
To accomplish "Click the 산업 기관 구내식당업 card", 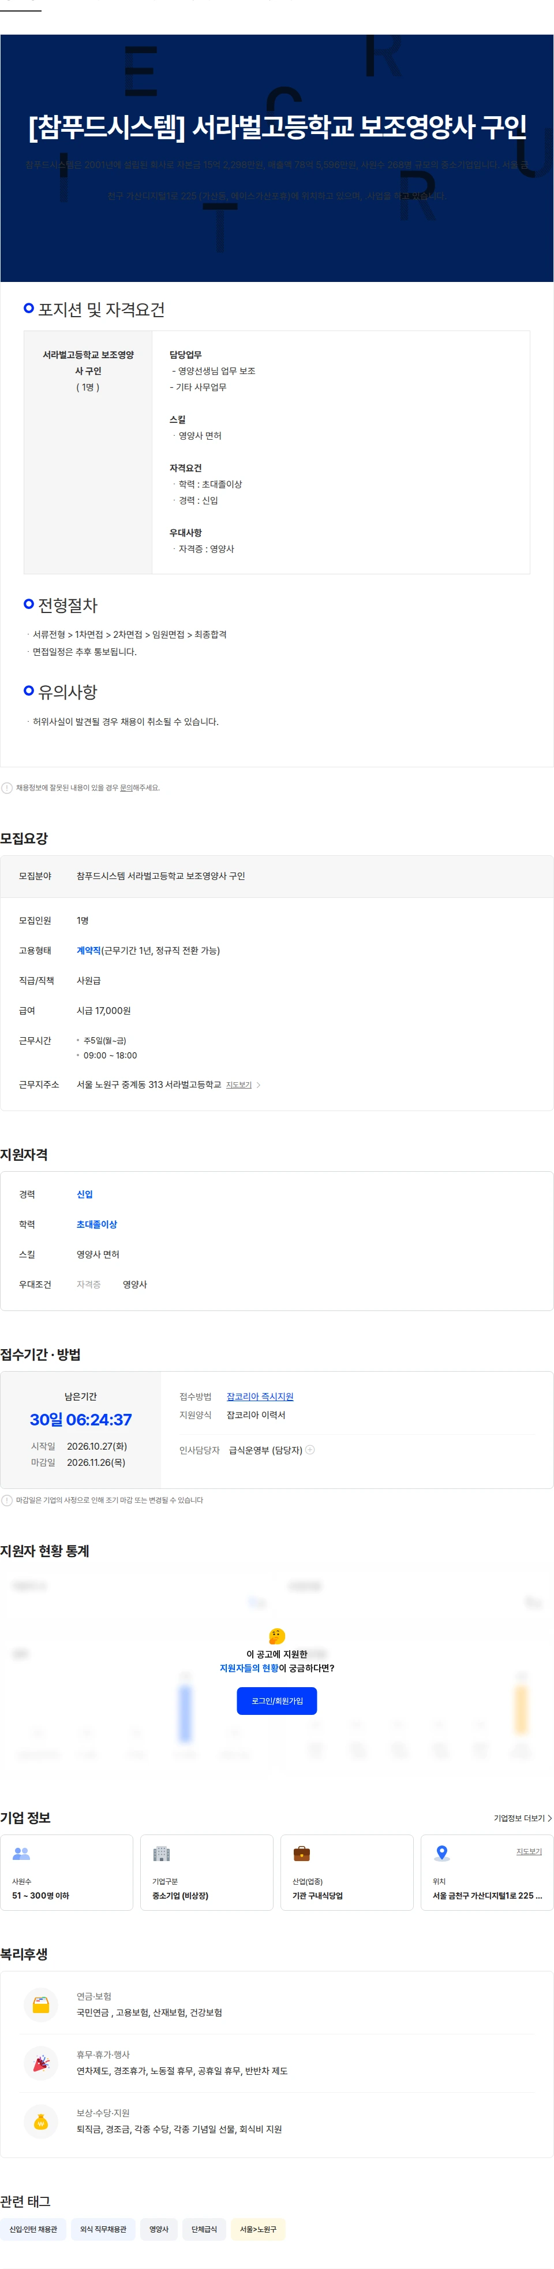I will 346,1871.
